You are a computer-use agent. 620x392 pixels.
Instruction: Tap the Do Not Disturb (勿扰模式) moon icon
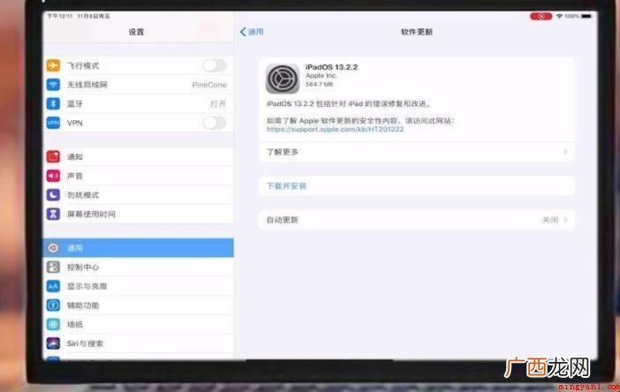[x=53, y=195]
